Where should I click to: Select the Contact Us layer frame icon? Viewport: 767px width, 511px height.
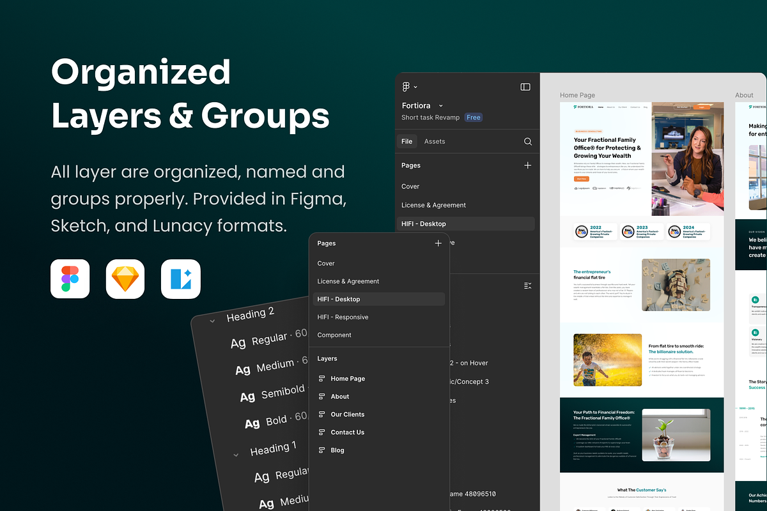pos(322,432)
